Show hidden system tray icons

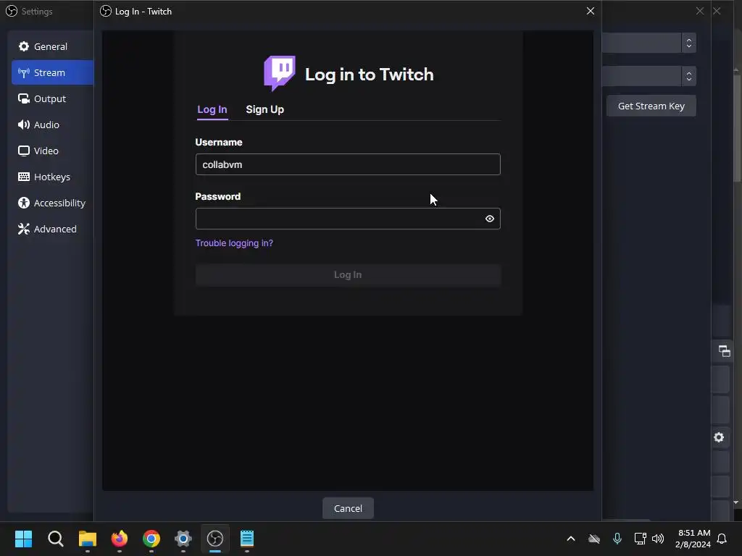pos(571,539)
